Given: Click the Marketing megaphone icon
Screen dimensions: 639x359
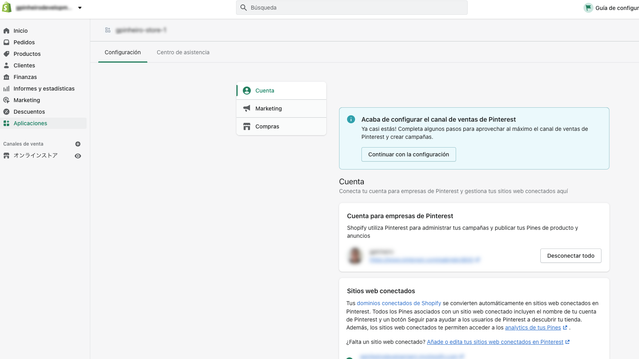Looking at the screenshot, I should click(247, 108).
